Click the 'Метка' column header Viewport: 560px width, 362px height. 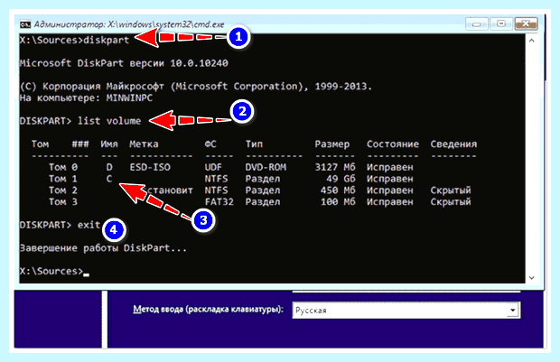click(144, 144)
